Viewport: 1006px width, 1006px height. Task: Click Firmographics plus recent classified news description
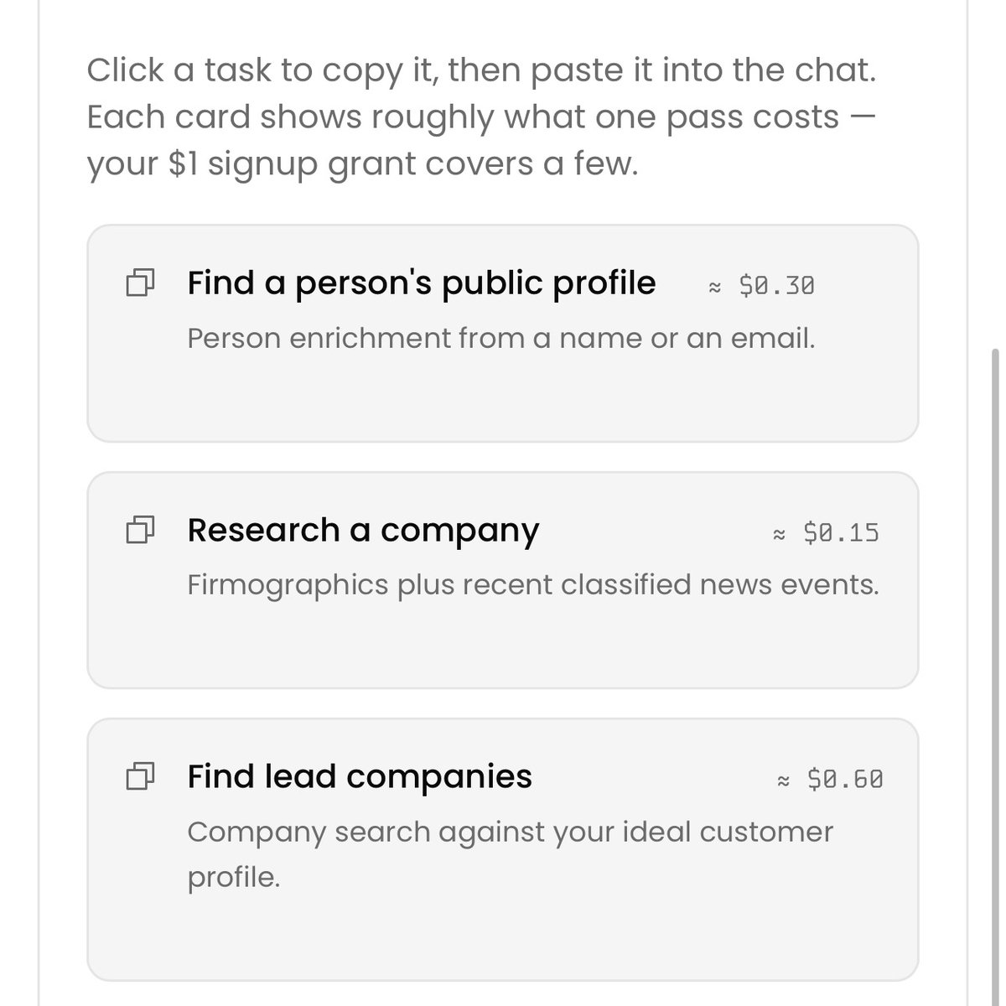point(533,585)
